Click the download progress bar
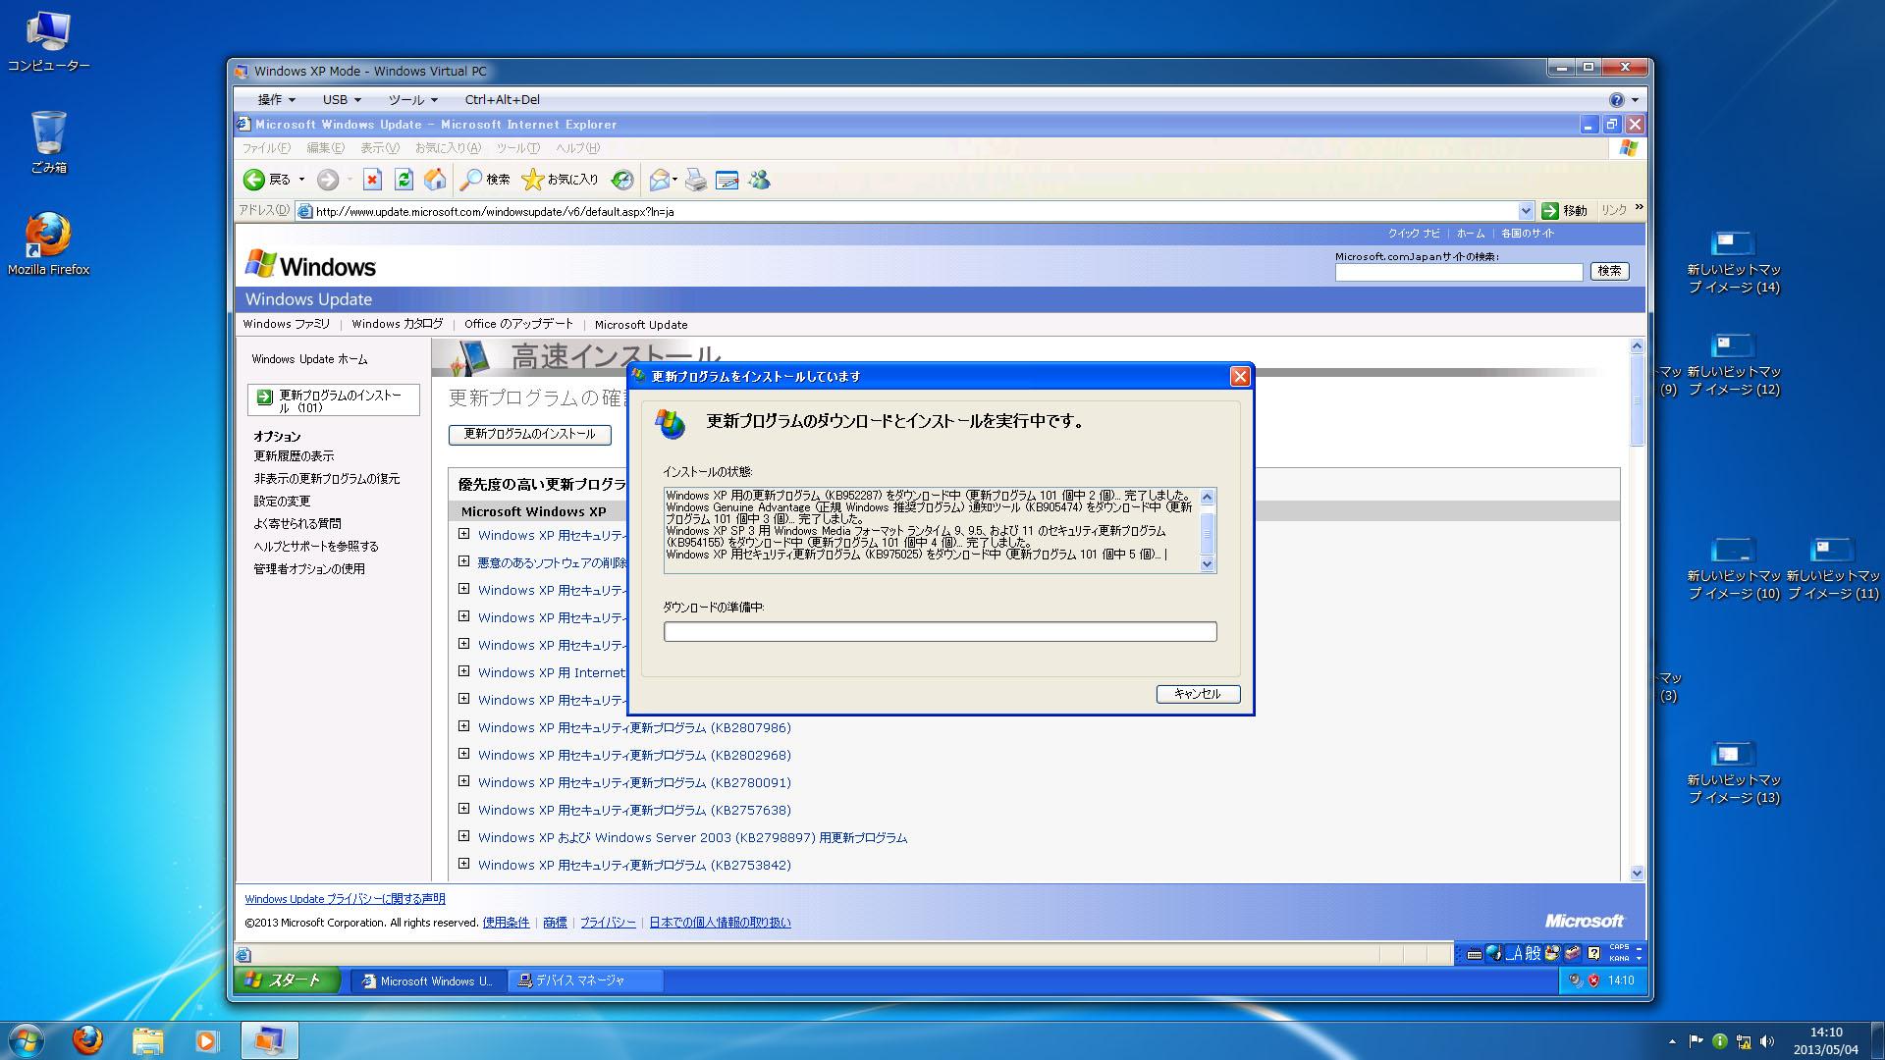 click(940, 632)
